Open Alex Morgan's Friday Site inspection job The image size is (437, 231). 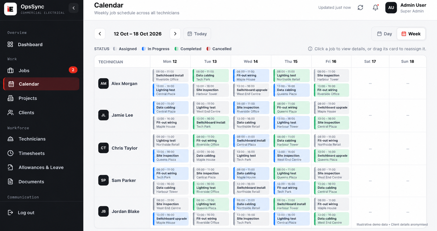331,75
